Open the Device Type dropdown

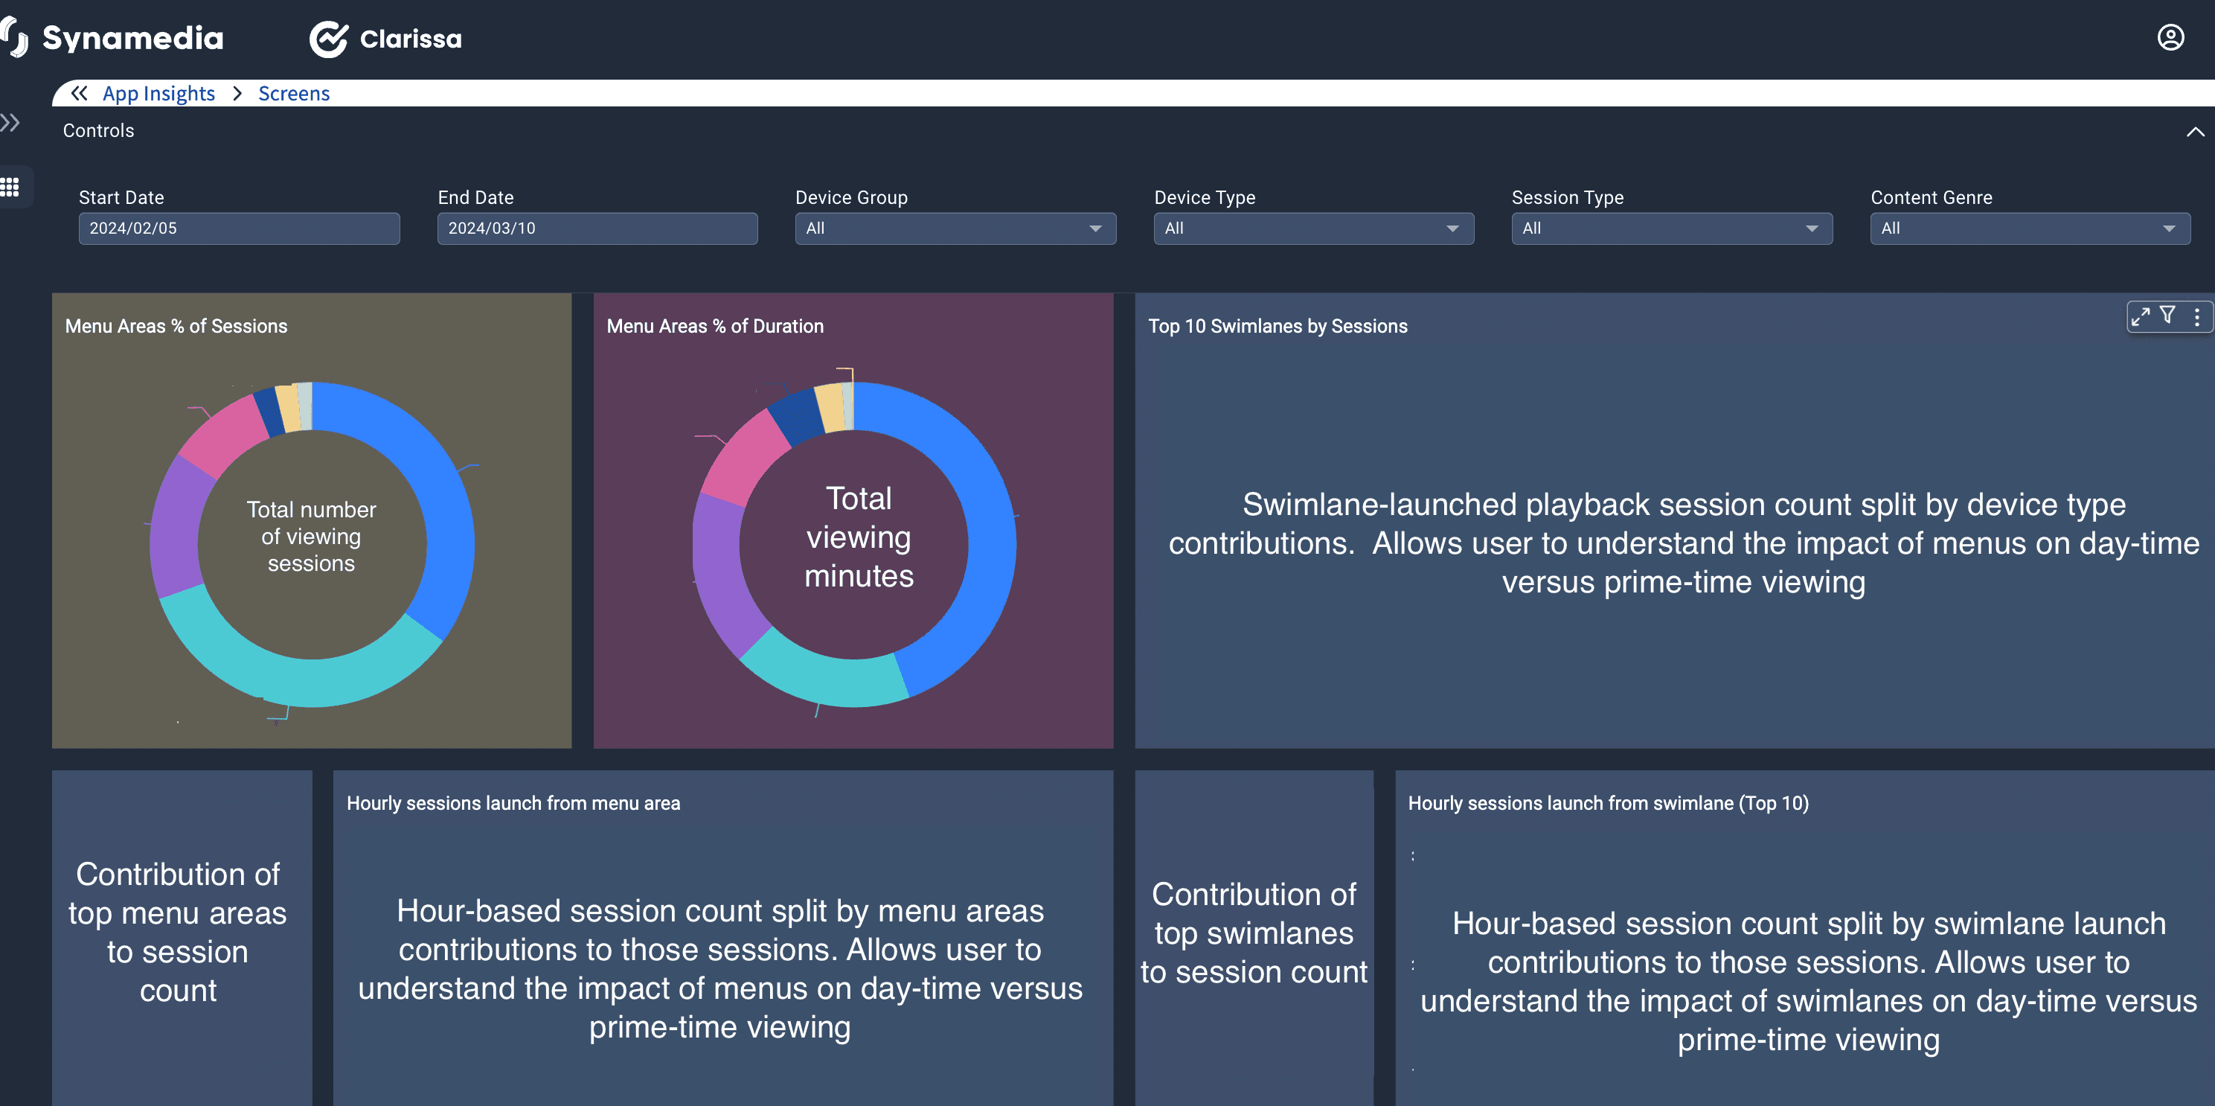(1313, 228)
